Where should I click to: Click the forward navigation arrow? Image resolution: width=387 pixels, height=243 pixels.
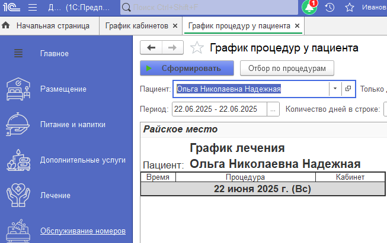pos(172,48)
